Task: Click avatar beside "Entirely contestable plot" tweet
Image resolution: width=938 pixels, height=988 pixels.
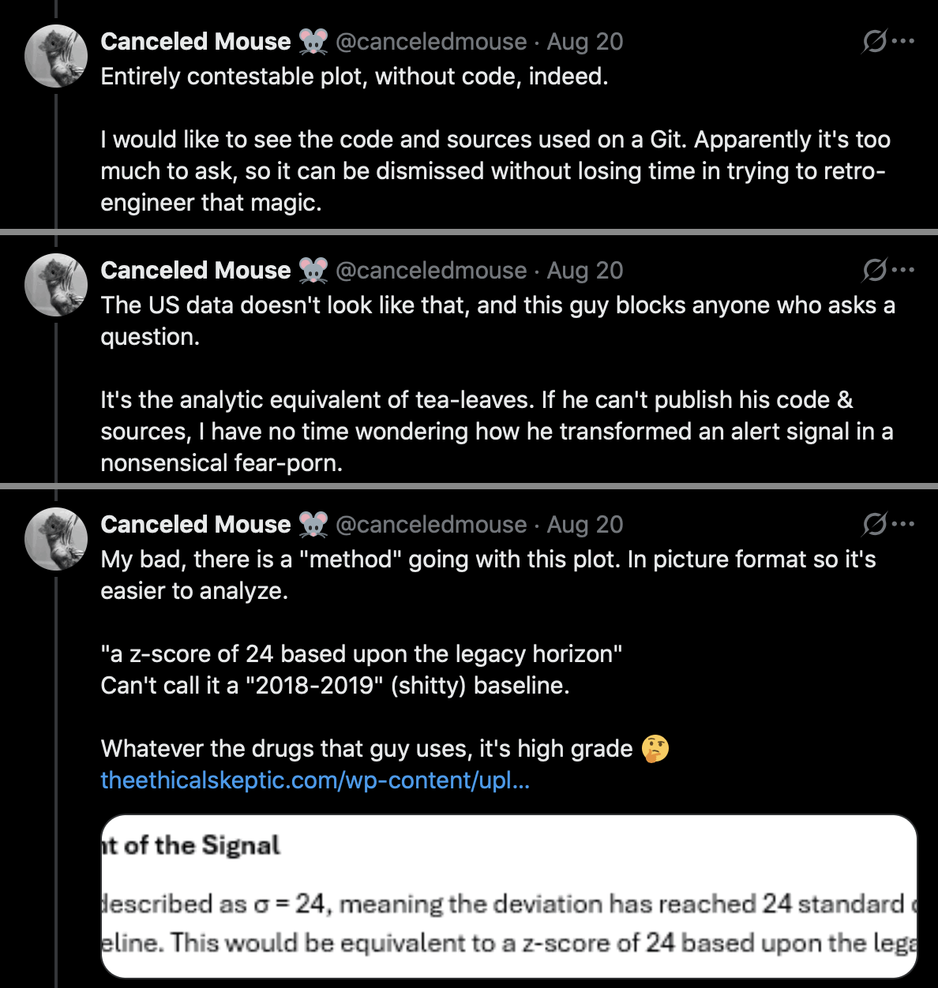Action: click(x=56, y=56)
